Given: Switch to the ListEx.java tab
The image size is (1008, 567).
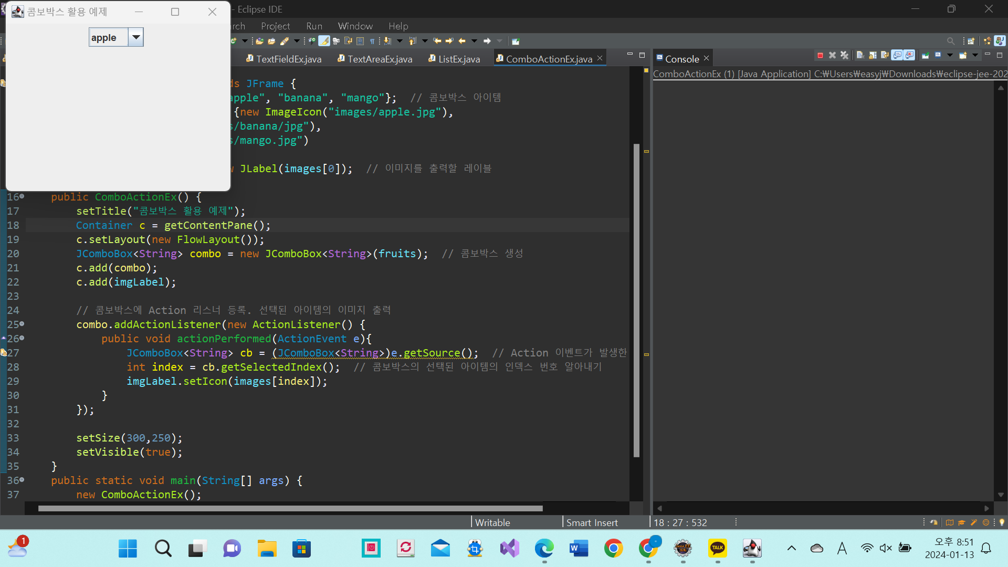Looking at the screenshot, I should click(x=458, y=59).
